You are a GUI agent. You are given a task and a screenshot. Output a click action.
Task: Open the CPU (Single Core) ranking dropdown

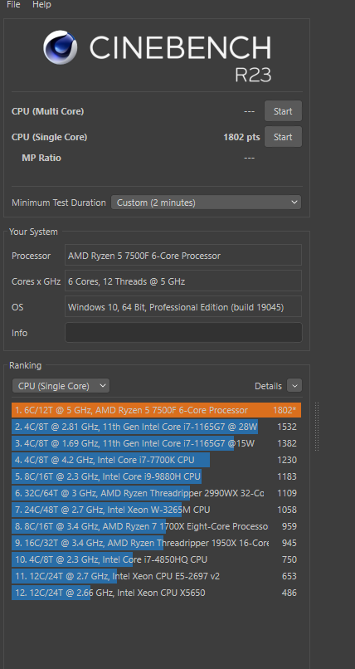(x=61, y=386)
